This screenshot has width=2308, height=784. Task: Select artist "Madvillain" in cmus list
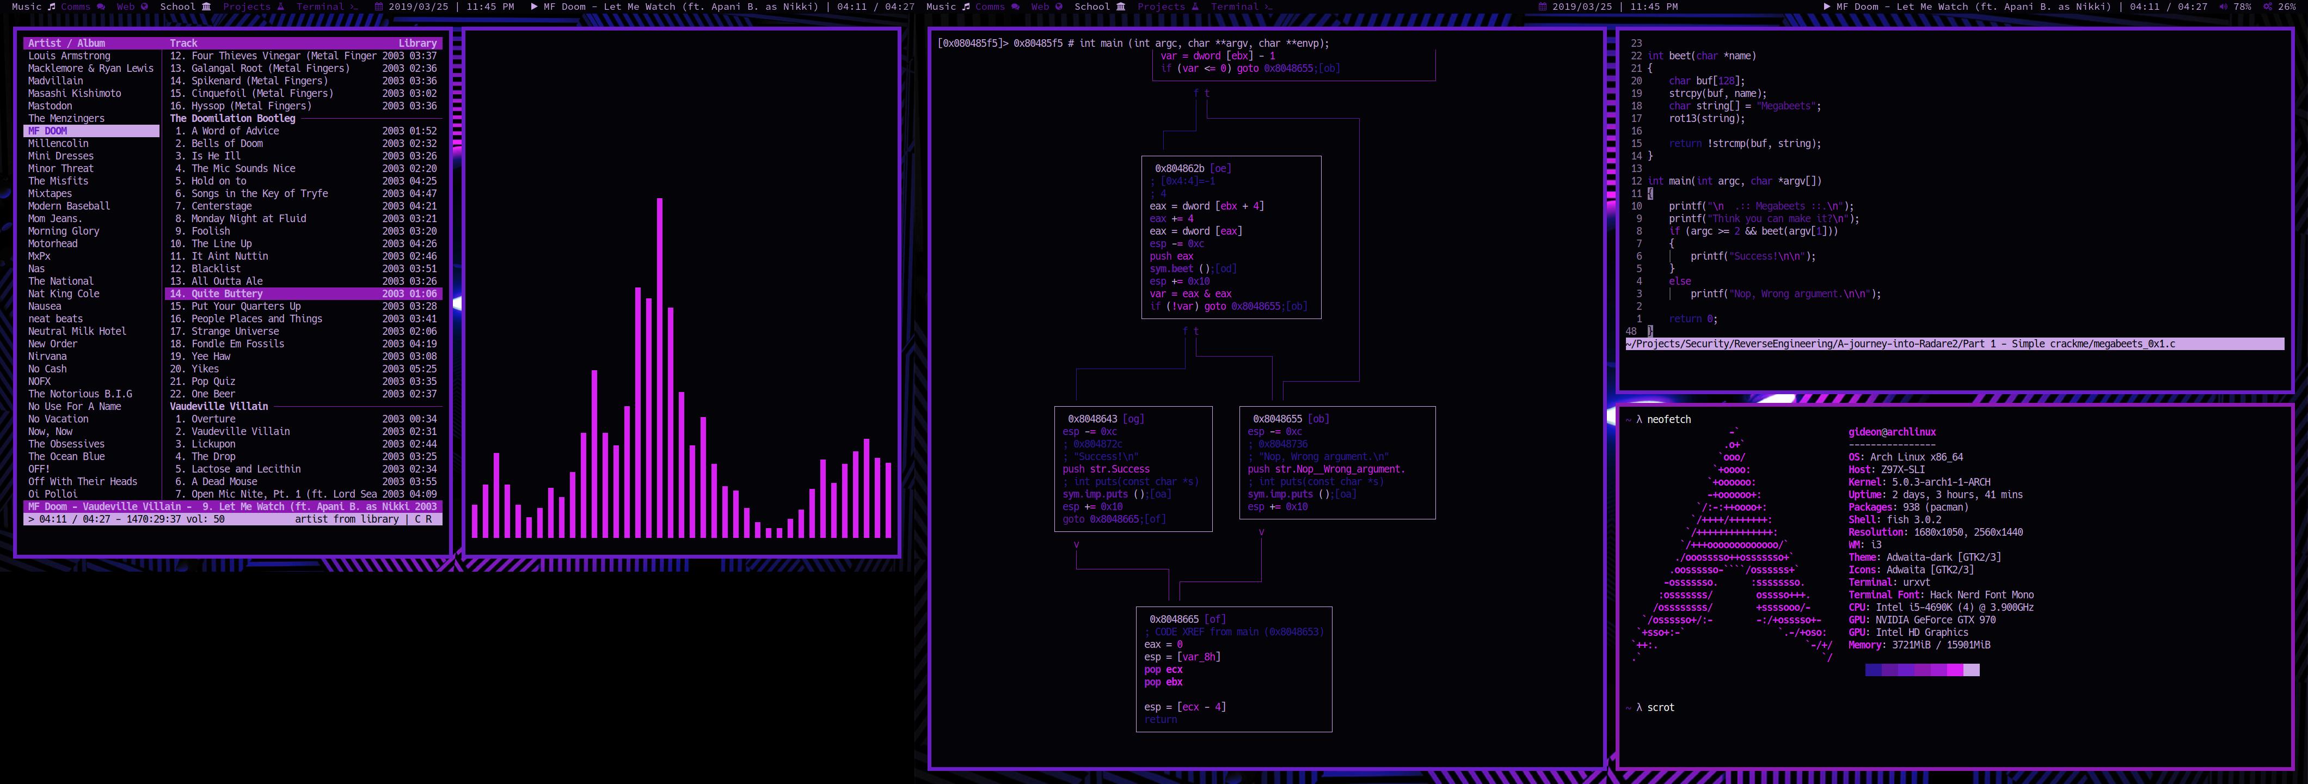[x=54, y=81]
